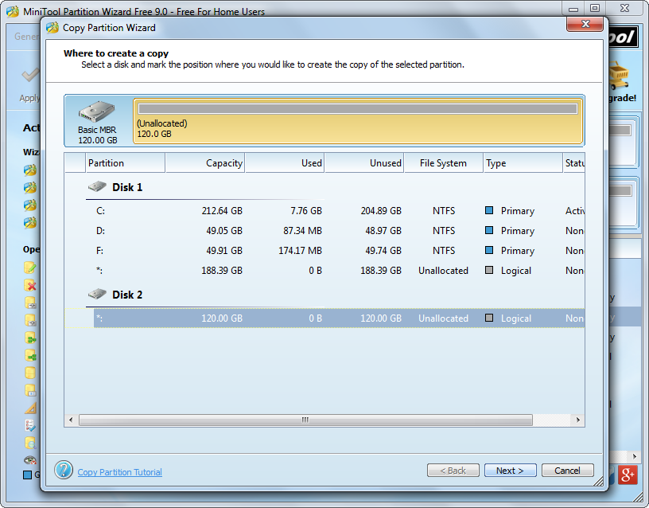Click the Unused column header

[x=364, y=163]
